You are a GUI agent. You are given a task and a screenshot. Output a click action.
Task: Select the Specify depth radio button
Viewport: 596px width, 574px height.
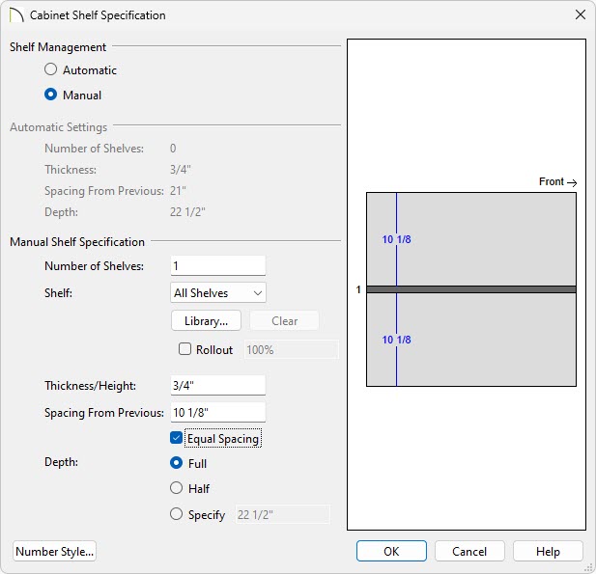pyautogui.click(x=177, y=515)
